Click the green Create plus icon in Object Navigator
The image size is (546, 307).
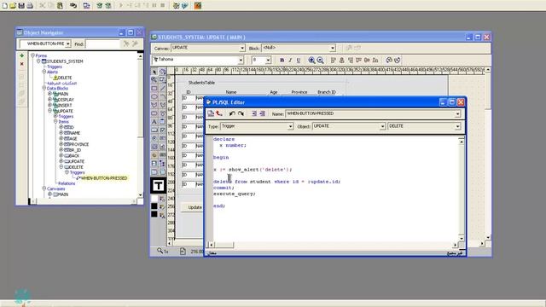click(x=22, y=55)
